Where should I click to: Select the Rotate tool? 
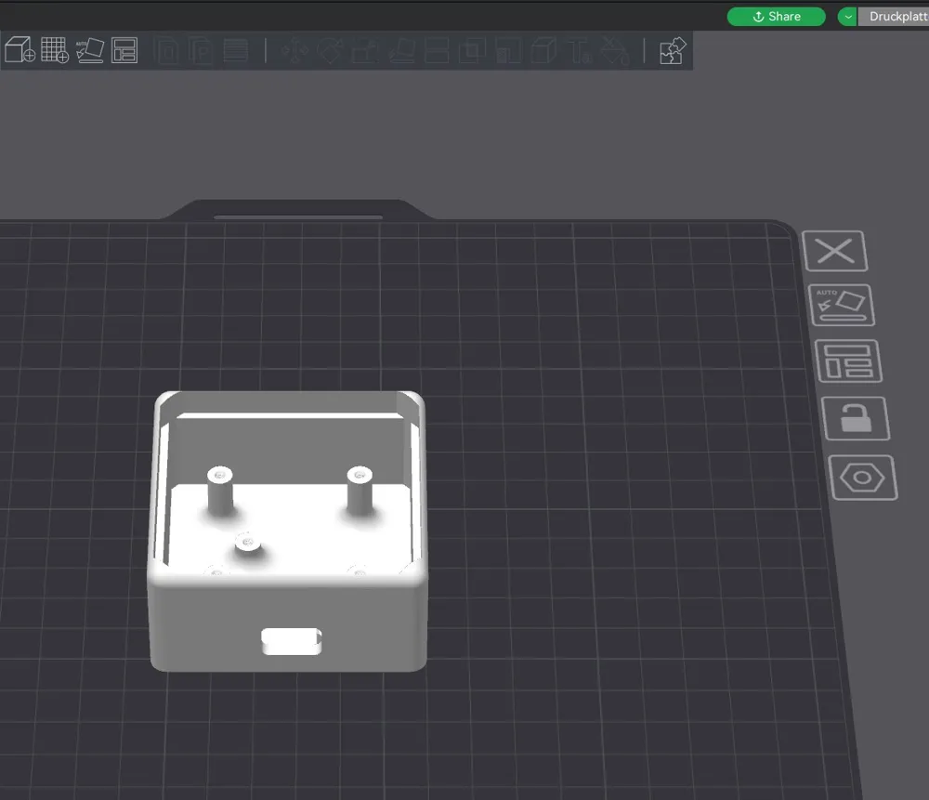coord(330,50)
